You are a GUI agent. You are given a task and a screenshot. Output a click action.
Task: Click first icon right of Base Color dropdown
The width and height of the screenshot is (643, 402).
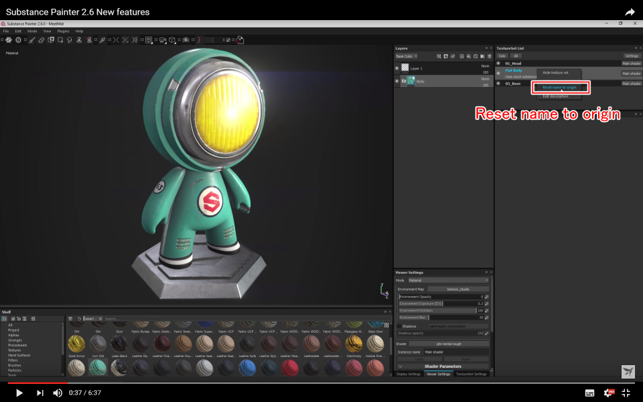[x=439, y=56]
